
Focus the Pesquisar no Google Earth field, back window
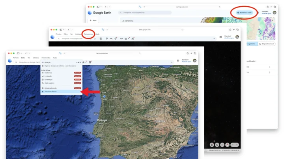[145, 13]
